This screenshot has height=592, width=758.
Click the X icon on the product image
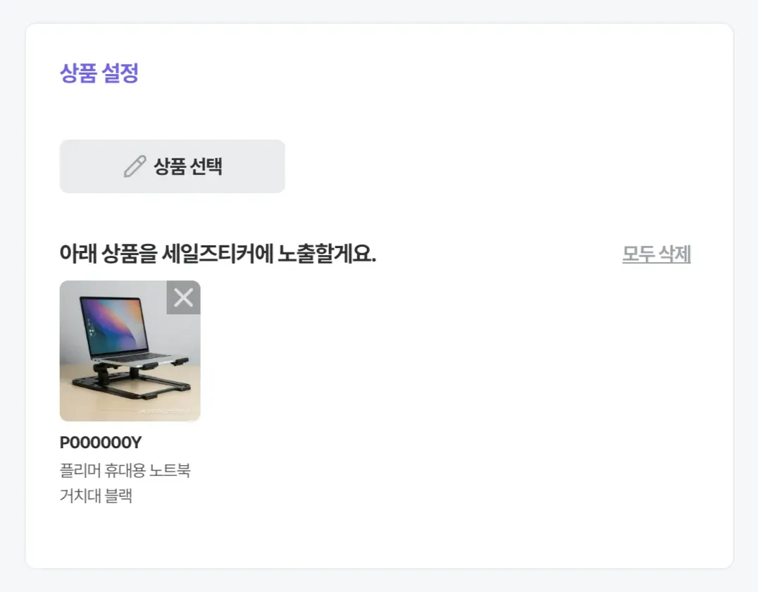(x=184, y=297)
